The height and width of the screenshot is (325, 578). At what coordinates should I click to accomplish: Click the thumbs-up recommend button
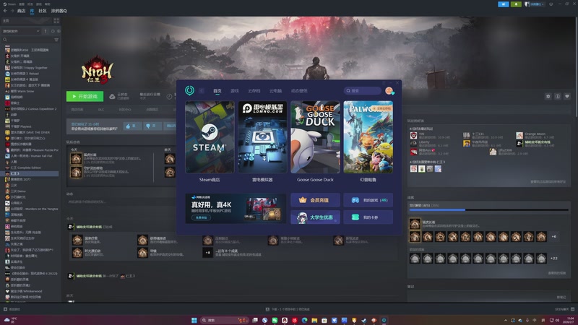tap(132, 126)
